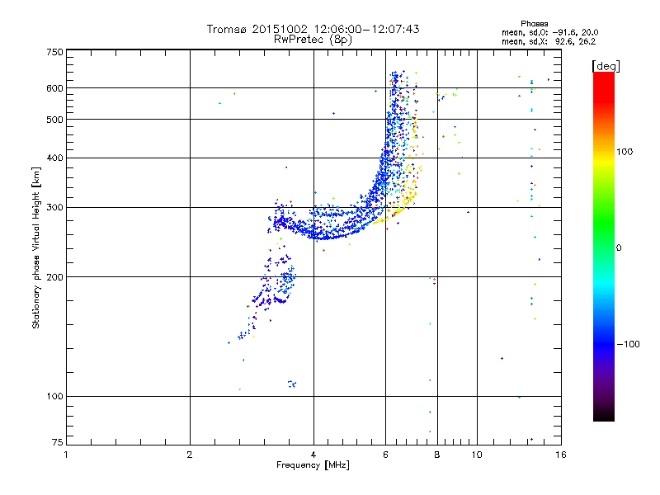Click the x-axis label '10'
Screen dimensions: 660x495
pos(477,455)
